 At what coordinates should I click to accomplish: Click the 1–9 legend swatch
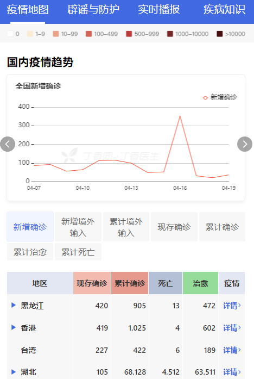pyautogui.click(x=30, y=34)
